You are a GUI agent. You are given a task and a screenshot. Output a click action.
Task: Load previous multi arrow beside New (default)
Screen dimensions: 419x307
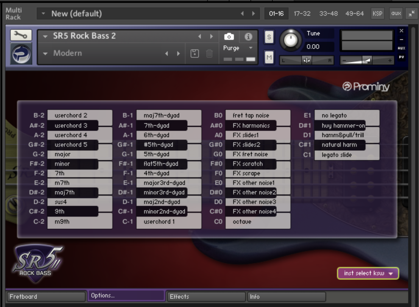click(x=242, y=14)
